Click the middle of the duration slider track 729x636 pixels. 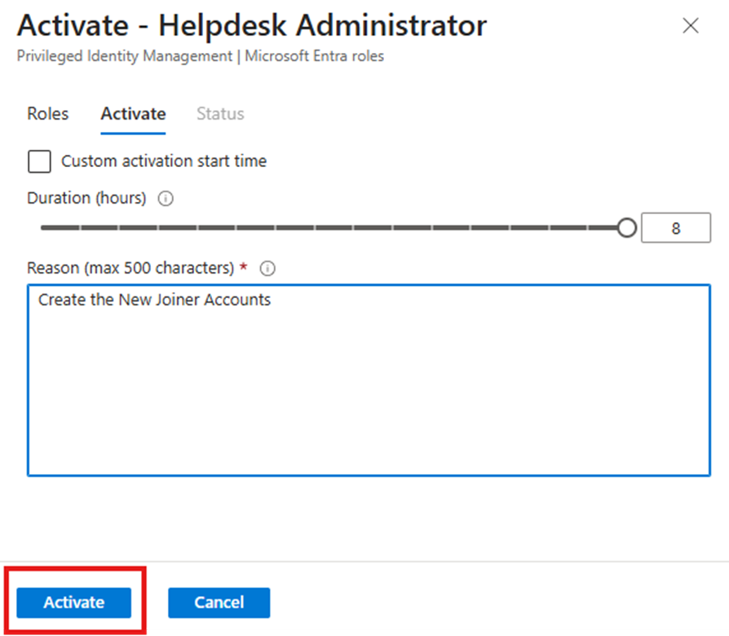coord(333,229)
